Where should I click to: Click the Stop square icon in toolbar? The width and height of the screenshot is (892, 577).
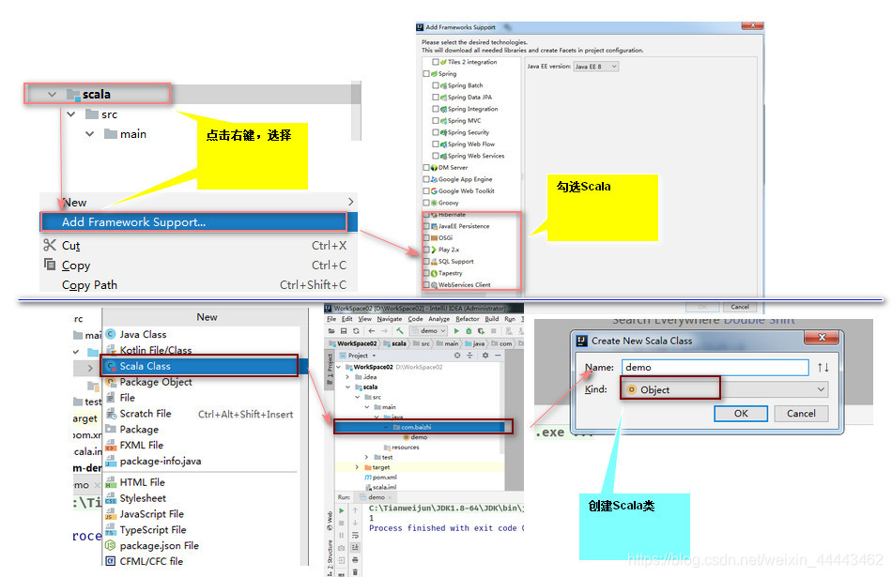click(x=494, y=331)
